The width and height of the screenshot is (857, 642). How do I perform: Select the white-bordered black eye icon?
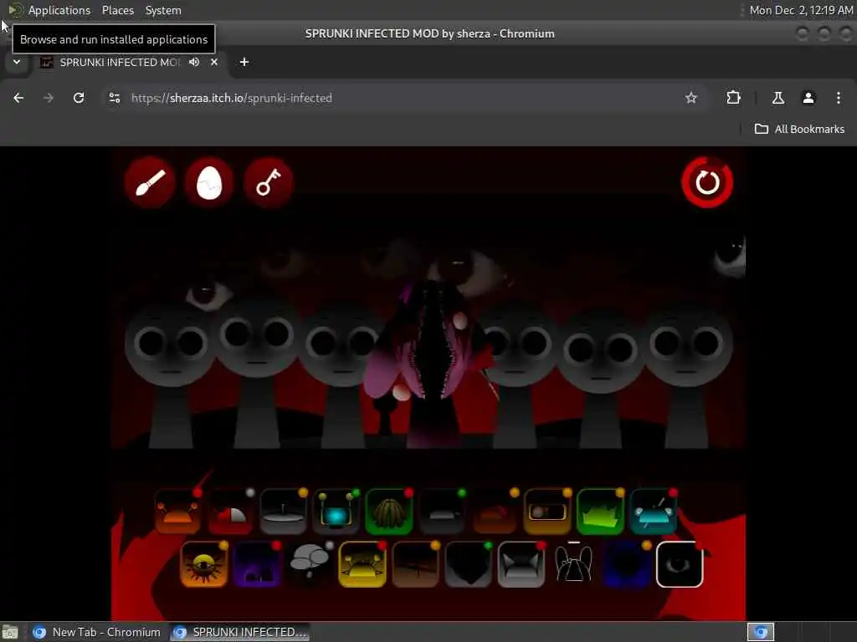(680, 564)
